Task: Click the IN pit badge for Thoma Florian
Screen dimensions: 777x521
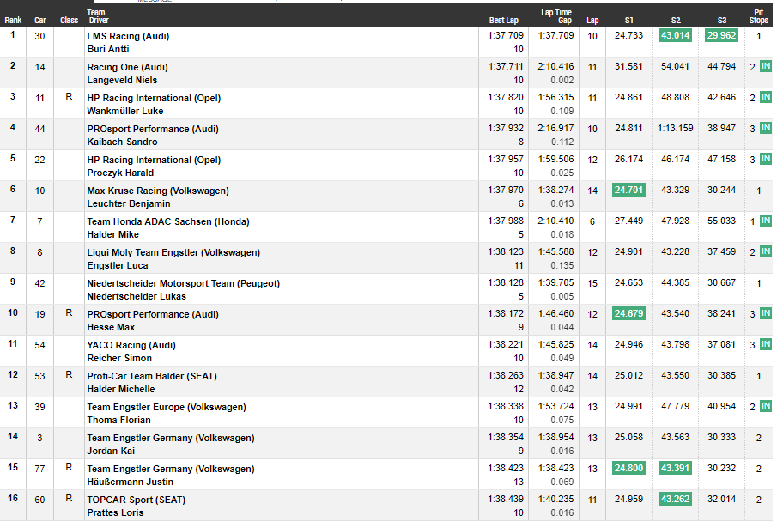Action: [766, 406]
